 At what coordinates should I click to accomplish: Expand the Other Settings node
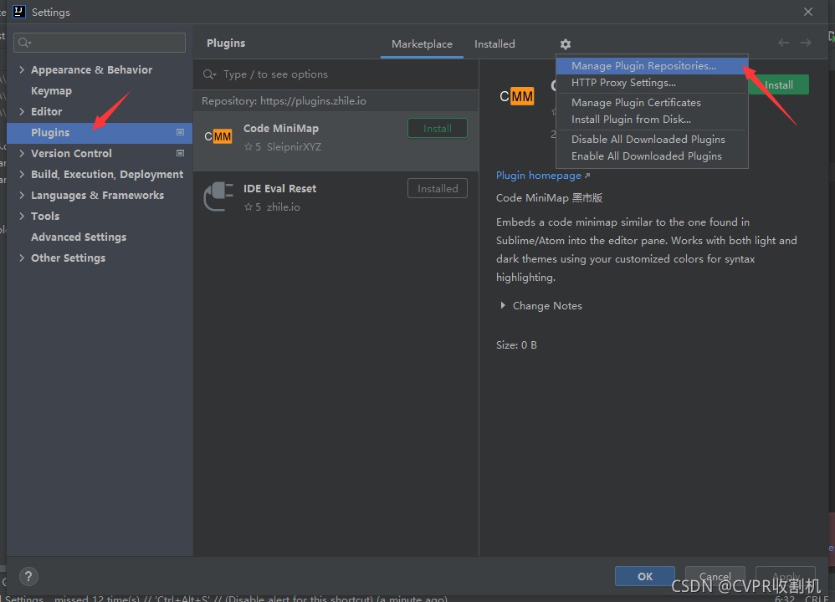click(x=22, y=258)
